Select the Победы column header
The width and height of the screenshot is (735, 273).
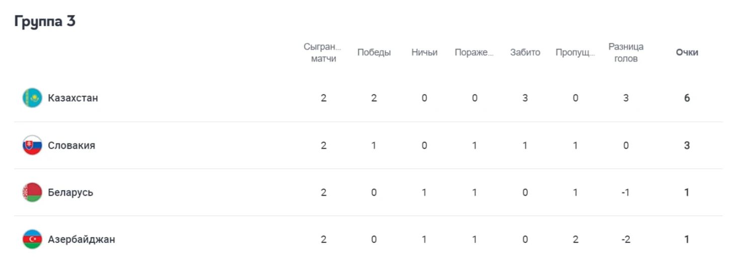[374, 52]
